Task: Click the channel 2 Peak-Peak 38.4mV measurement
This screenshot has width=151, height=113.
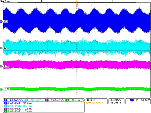Action: 18,106
